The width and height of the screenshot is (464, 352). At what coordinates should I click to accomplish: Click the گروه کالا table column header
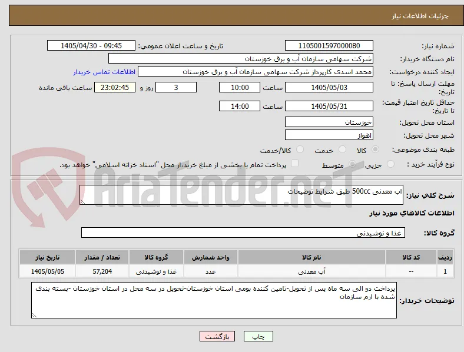coord(156,257)
